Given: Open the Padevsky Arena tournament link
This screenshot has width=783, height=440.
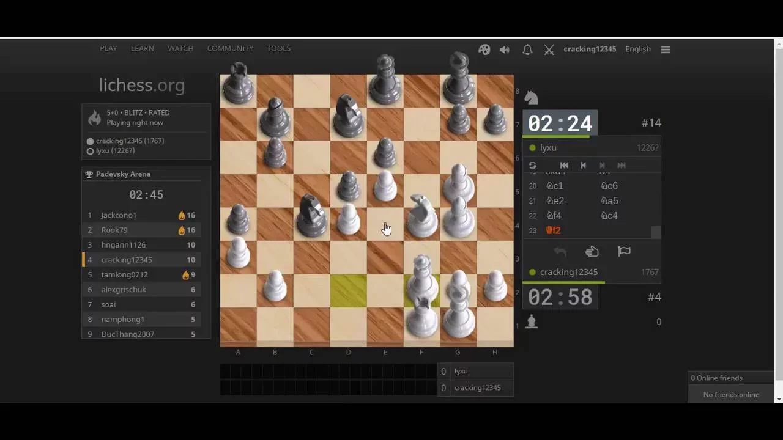Looking at the screenshot, I should pos(123,174).
